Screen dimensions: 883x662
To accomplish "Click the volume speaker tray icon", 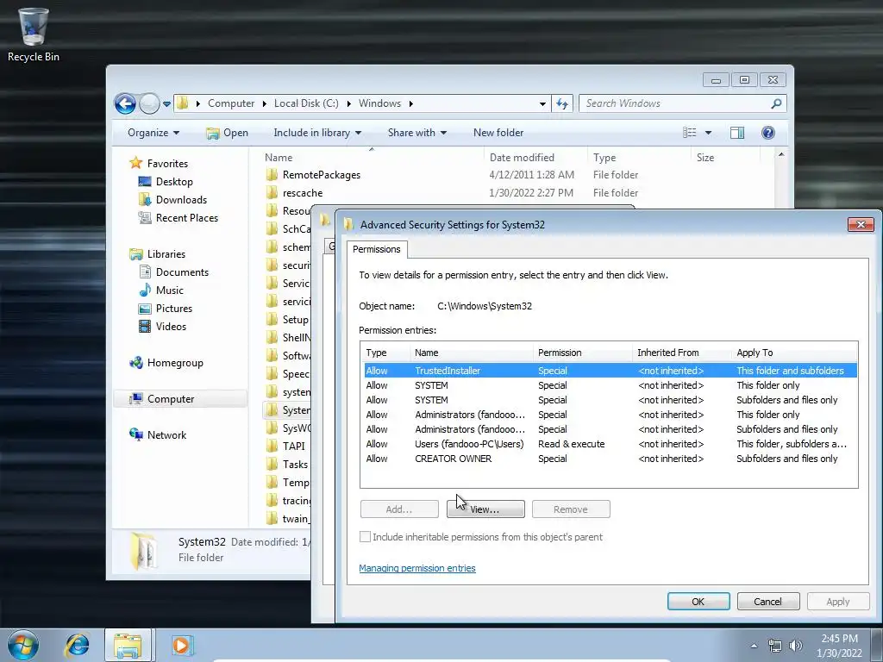I will tap(796, 646).
